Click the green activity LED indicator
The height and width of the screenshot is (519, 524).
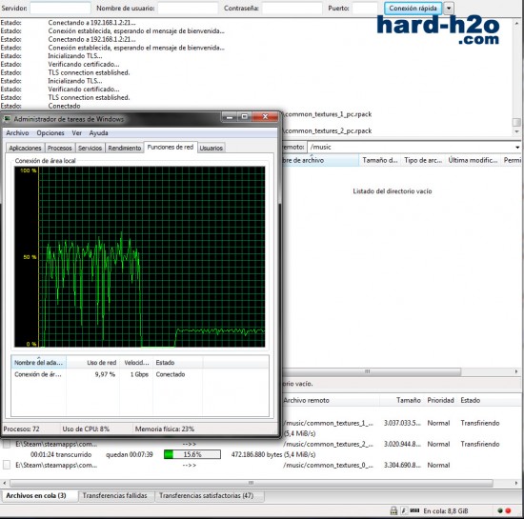tap(500, 510)
